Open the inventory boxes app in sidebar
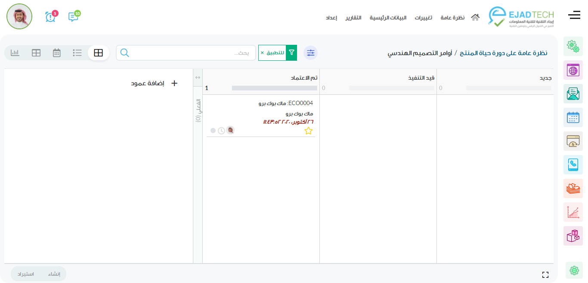Screen dimensions: 588x283 573,236
